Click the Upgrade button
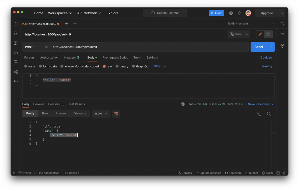 click(267, 13)
